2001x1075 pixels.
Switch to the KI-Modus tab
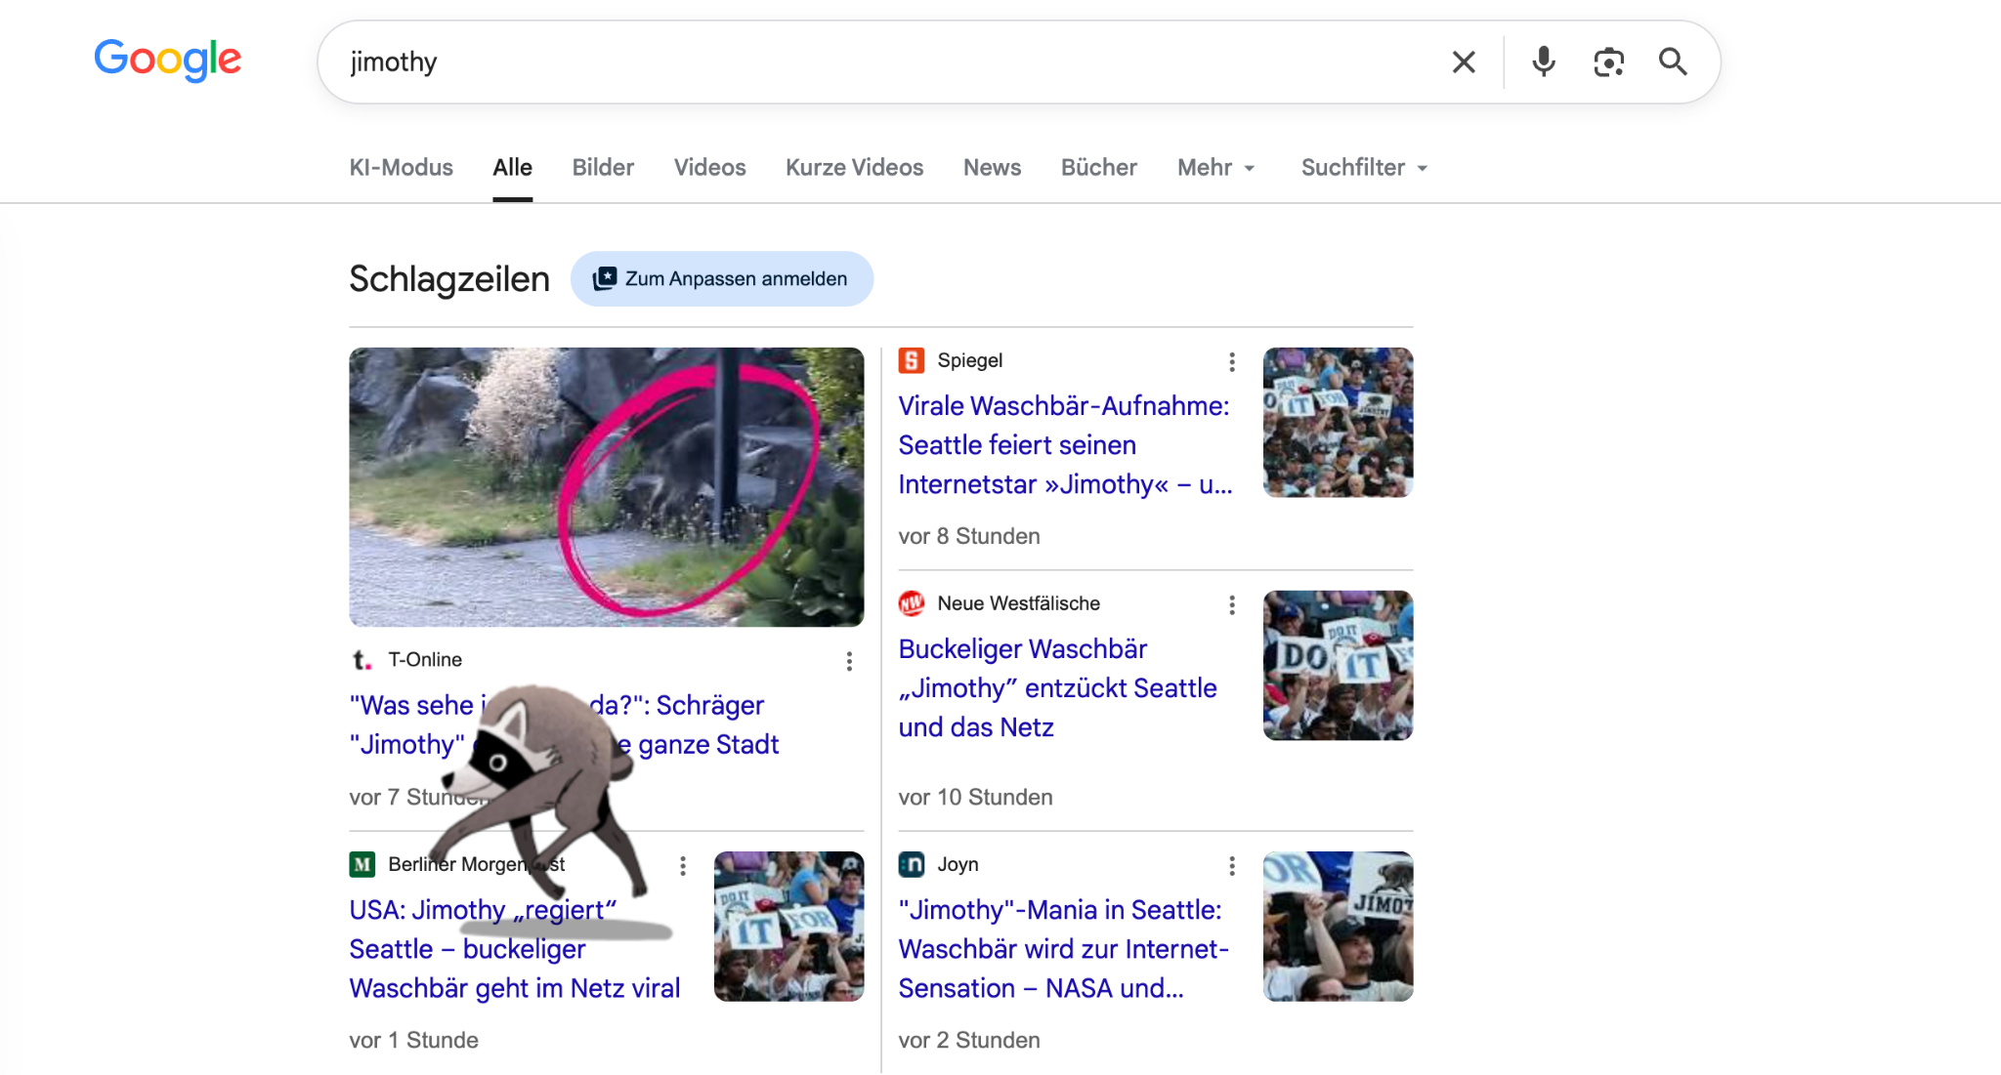click(x=402, y=168)
